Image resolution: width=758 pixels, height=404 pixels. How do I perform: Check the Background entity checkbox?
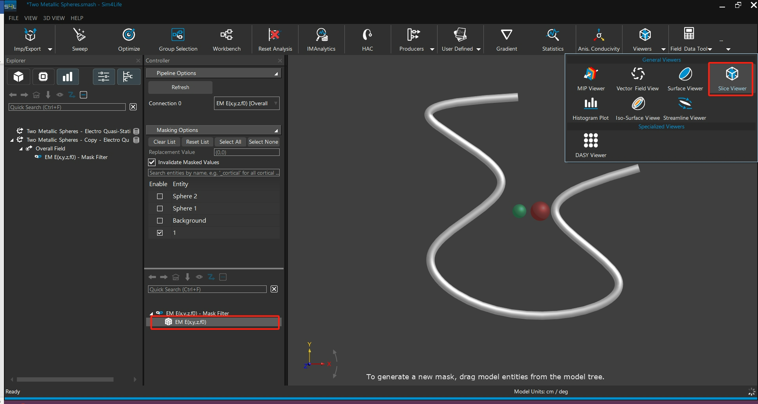[x=160, y=221]
